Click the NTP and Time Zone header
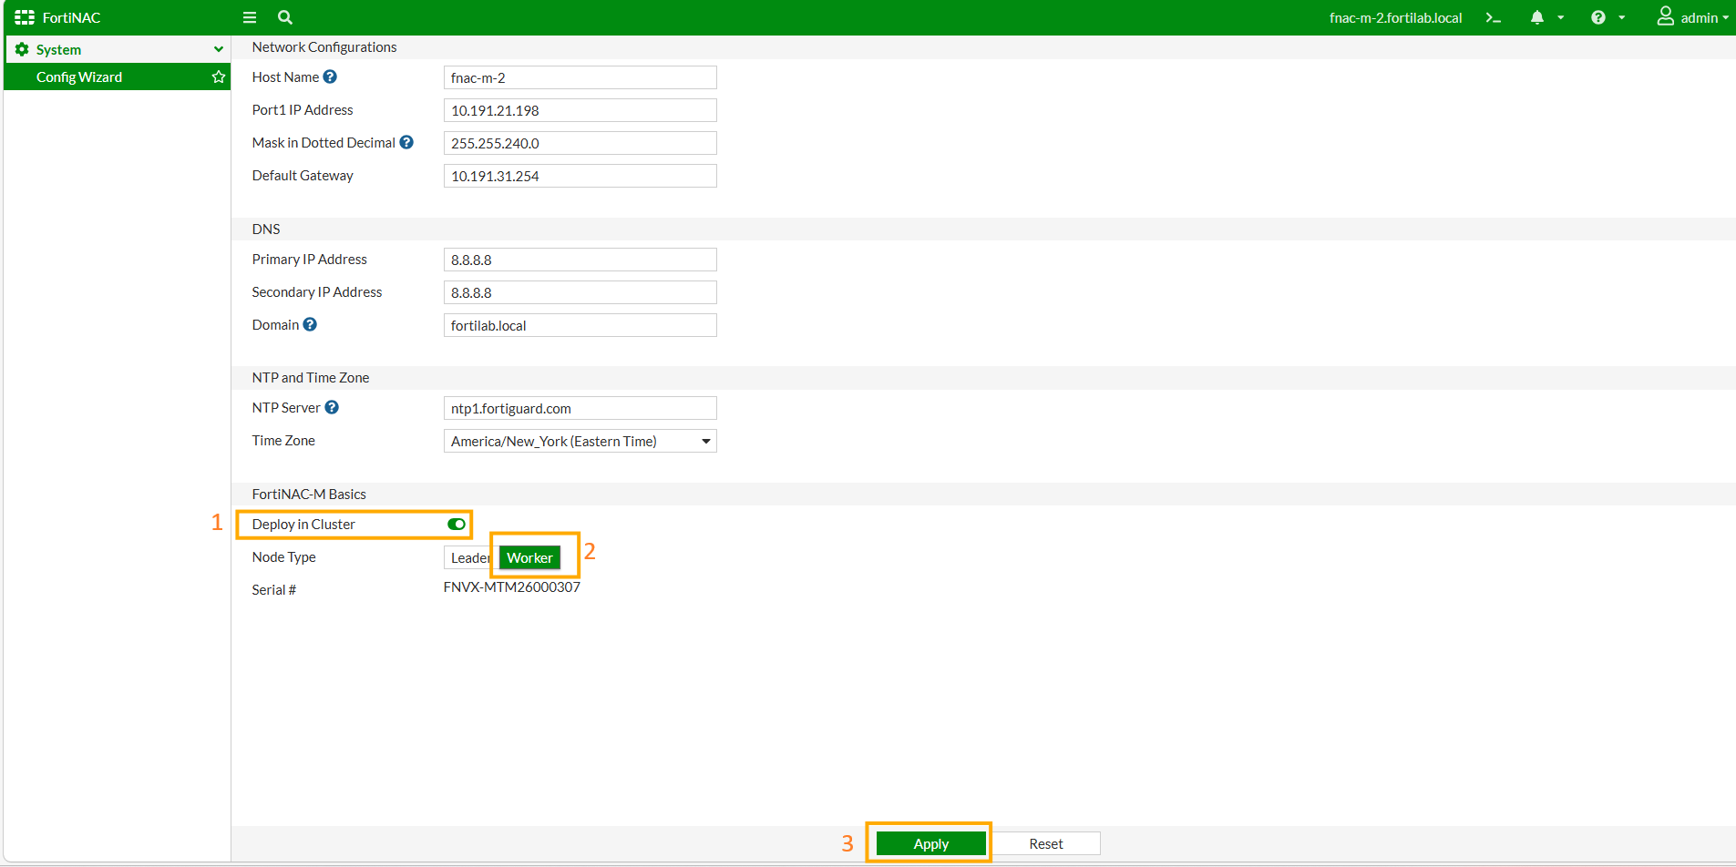1736x867 pixels. tap(311, 377)
